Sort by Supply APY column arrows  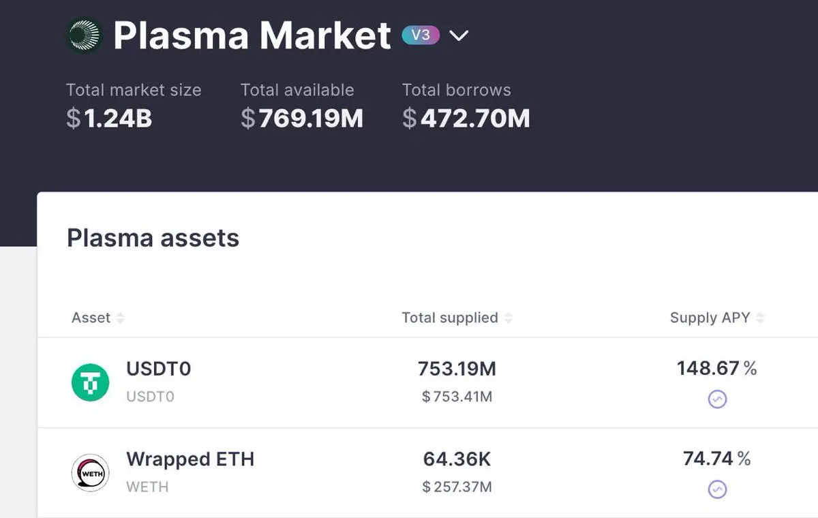click(760, 318)
